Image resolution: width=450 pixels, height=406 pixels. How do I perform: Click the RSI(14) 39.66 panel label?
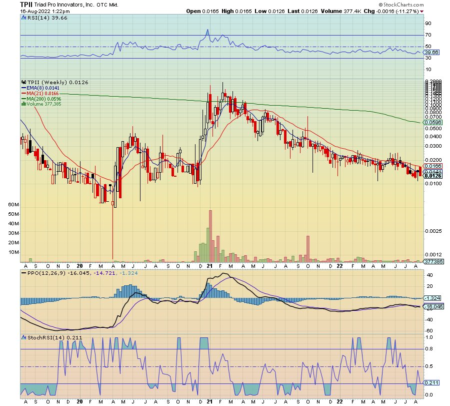click(x=47, y=18)
